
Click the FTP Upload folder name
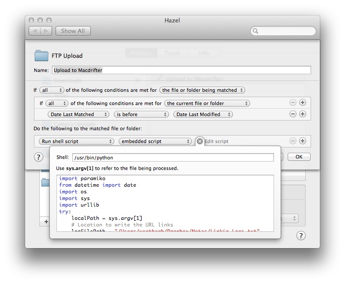[x=67, y=56]
